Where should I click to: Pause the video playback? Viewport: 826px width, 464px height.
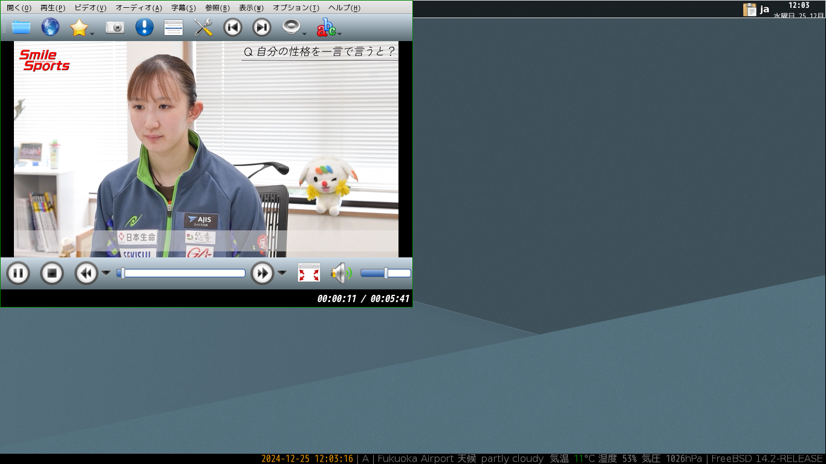18,274
